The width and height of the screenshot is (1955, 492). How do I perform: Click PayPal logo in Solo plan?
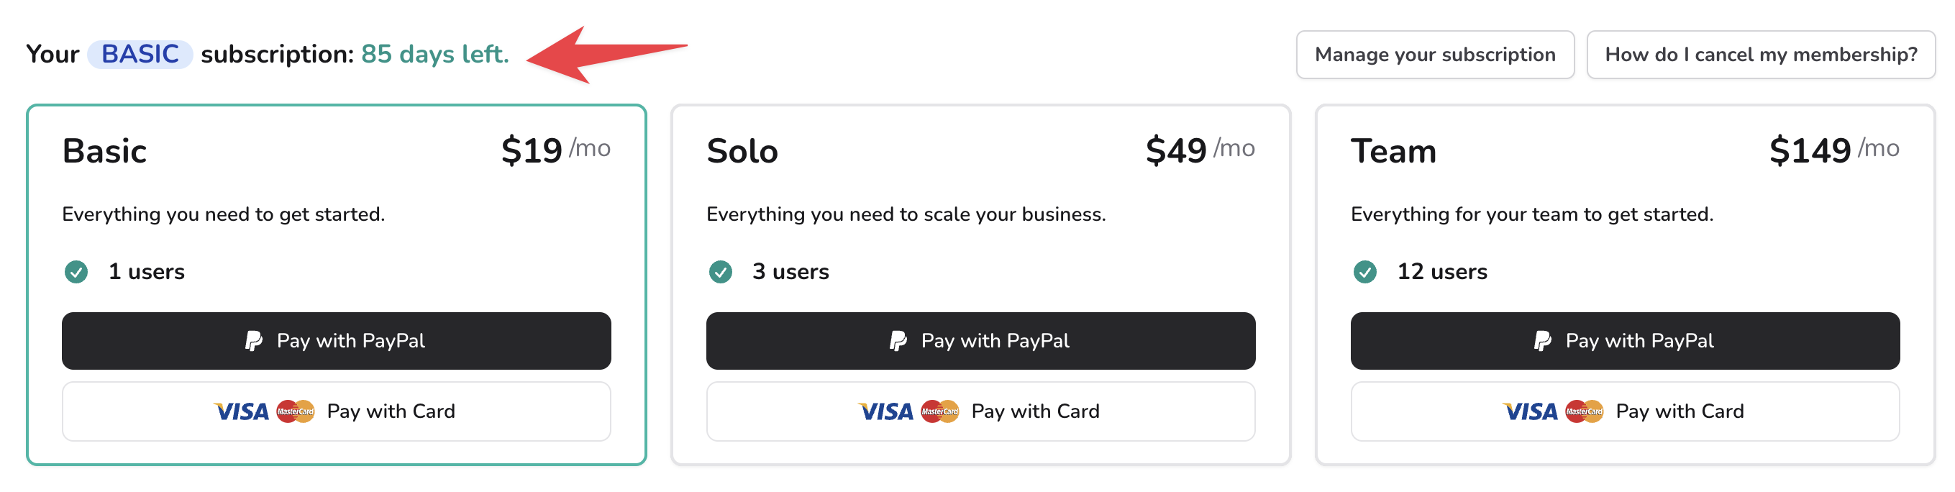[x=898, y=341]
